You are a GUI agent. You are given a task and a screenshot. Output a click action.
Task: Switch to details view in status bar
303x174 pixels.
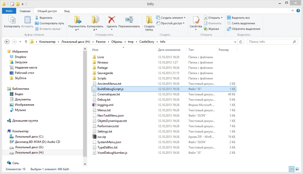pyautogui.click(x=292, y=169)
